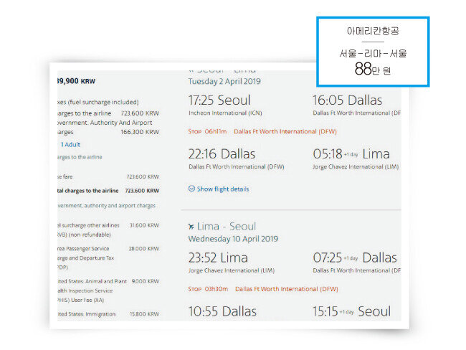
Task: Select Tuesday 2 April 2019 date
Action: (x=224, y=81)
